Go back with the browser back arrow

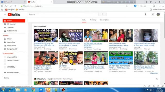pyautogui.click(x=15, y=6)
